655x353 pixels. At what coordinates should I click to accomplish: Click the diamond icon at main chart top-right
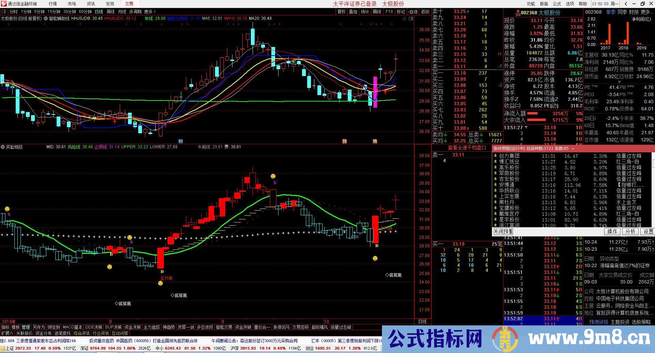405,18
